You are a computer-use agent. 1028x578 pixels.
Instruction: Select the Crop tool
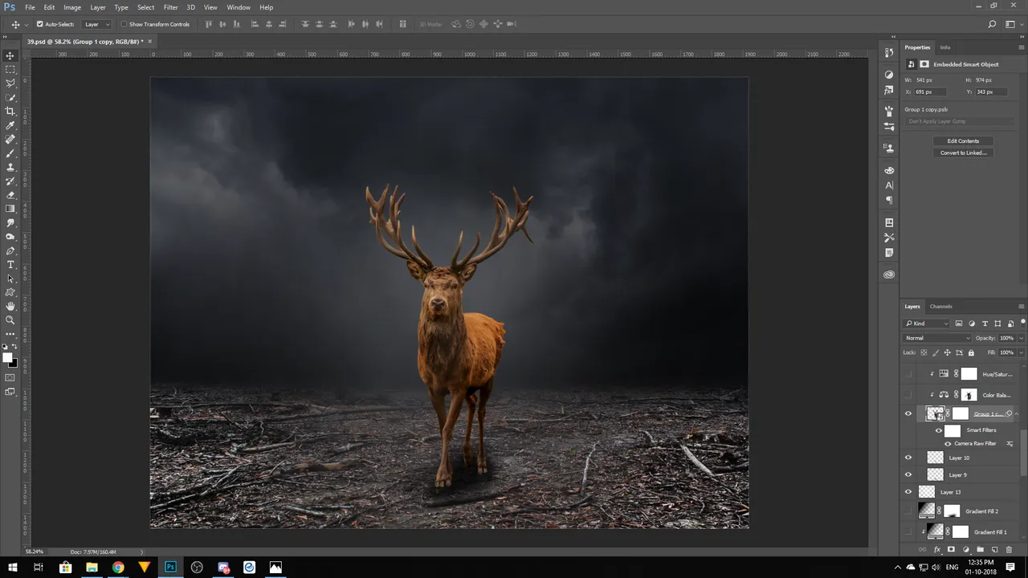point(10,111)
